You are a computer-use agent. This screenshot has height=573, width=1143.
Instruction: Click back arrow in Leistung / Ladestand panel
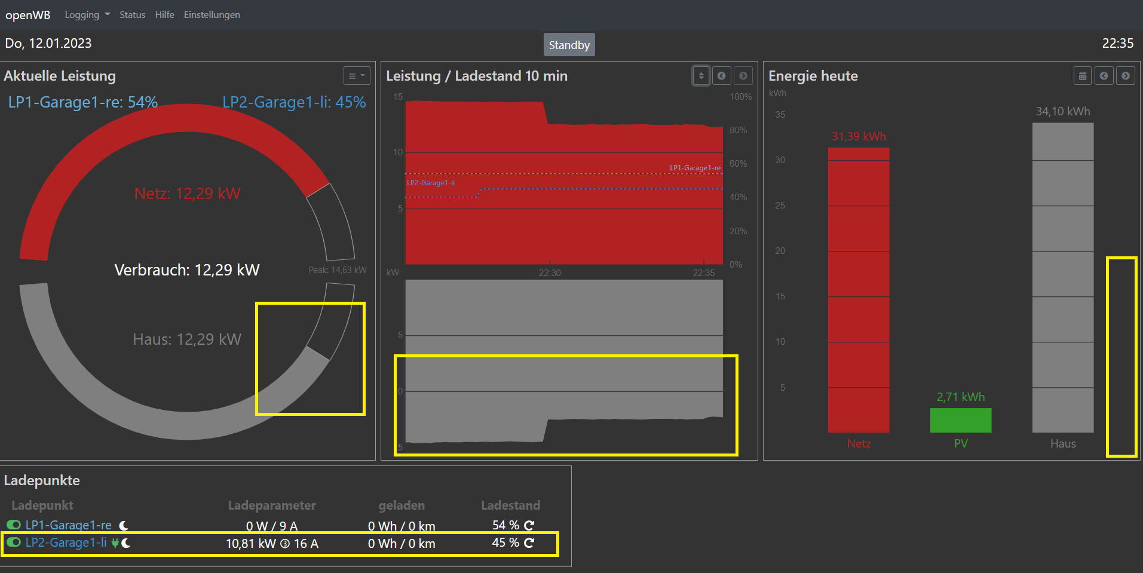pos(721,76)
